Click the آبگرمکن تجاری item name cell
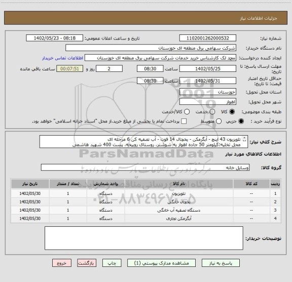292x282 pixels. pos(179,219)
